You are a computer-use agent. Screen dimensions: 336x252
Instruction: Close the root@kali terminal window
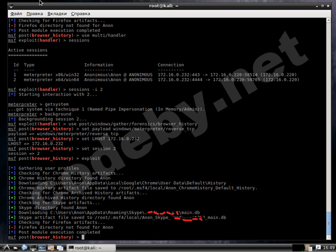328,6
